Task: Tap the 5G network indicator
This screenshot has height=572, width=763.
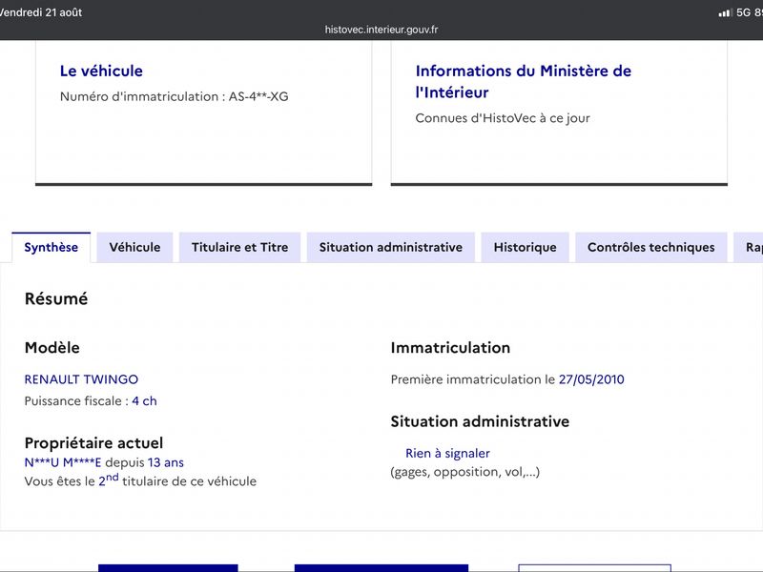Action: 743,12
